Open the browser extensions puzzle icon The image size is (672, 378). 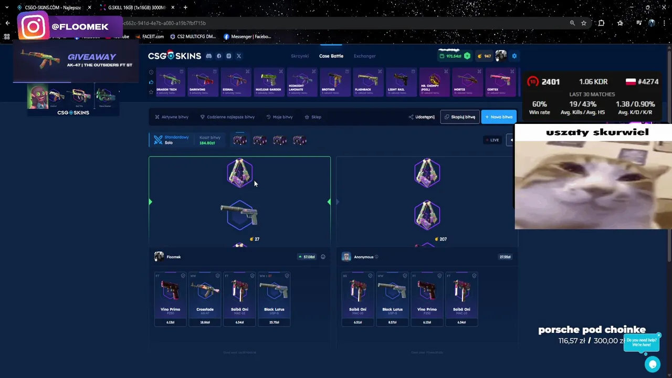(601, 23)
